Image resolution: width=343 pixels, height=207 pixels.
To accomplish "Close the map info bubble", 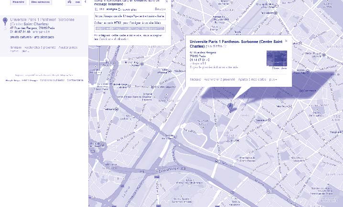I will (x=286, y=41).
